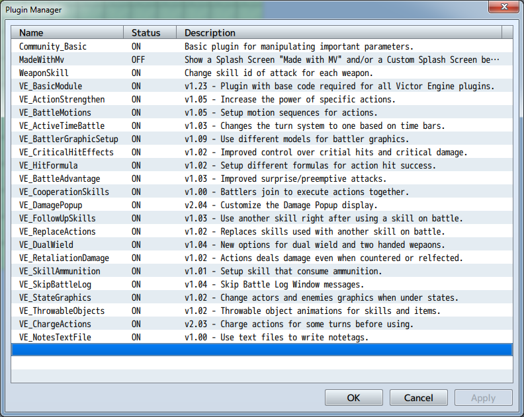The height and width of the screenshot is (417, 524).
Task: Click 'Improved control over critial hits' description
Action: [326, 152]
